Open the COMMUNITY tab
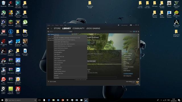Screen dimensions: 182x102 click(x=78, y=28)
